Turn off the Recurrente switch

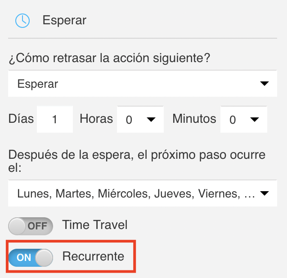tap(31, 257)
